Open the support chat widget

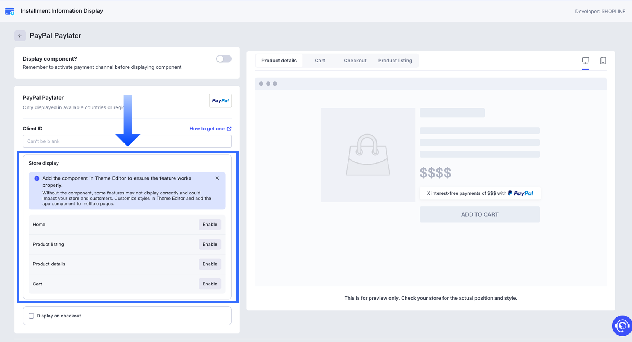pyautogui.click(x=622, y=326)
